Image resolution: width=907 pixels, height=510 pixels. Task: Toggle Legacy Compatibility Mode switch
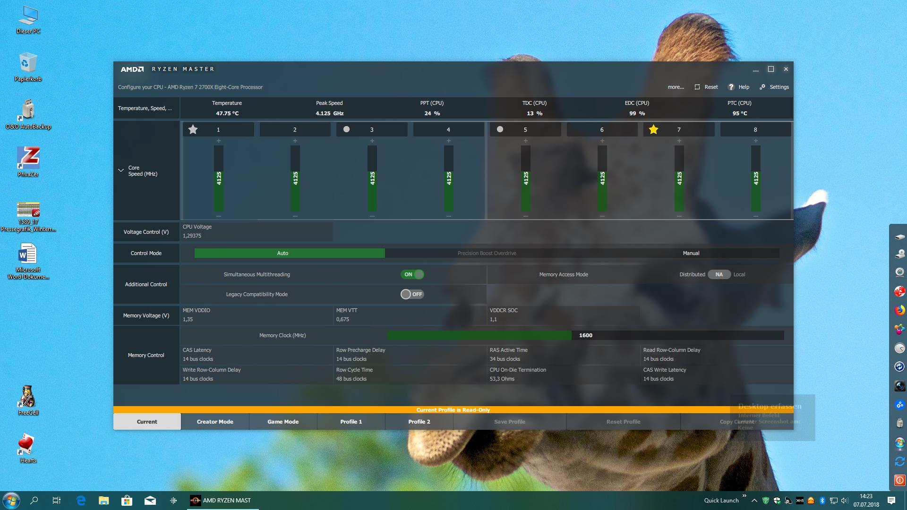pyautogui.click(x=412, y=294)
